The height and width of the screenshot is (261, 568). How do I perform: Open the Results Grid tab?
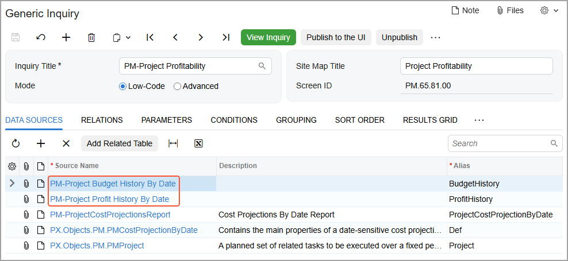(430, 120)
